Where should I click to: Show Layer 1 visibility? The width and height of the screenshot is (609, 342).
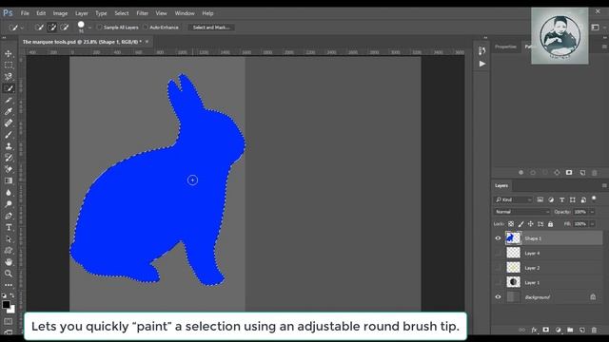coord(498,282)
